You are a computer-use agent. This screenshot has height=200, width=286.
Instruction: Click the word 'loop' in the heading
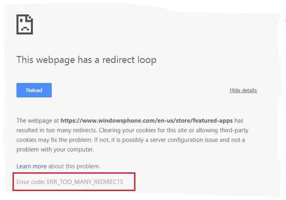pos(147,60)
